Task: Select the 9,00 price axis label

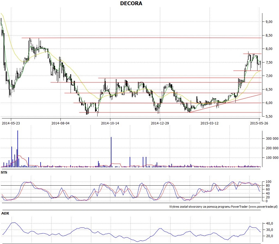Action: (269, 22)
